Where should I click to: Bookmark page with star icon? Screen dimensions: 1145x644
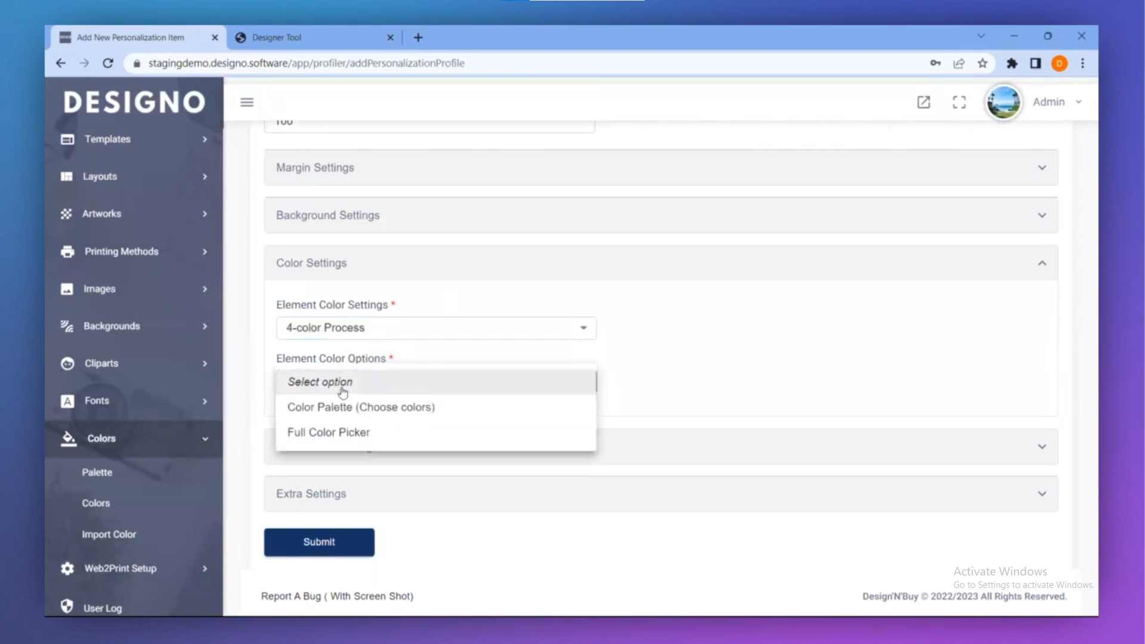pyautogui.click(x=982, y=63)
